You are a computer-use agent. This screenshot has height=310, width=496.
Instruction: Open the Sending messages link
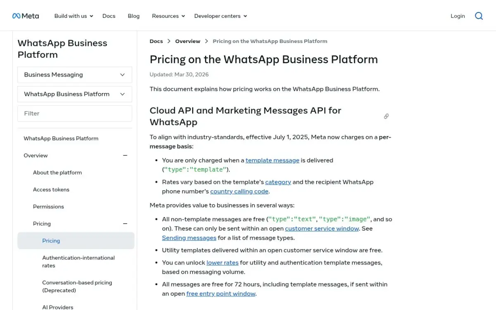(189, 238)
